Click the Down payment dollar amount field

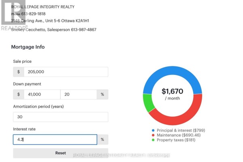[x=42, y=94]
